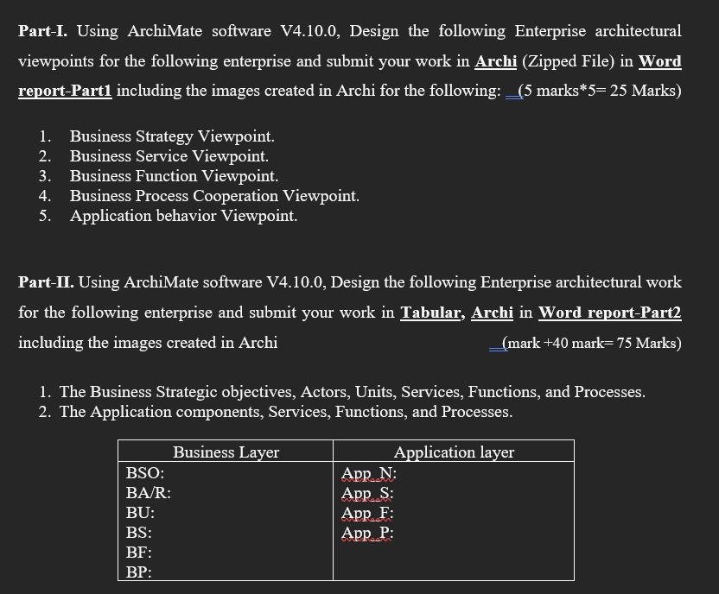Click the Archi link in Part-II
This screenshot has width=719, height=594.
click(491, 313)
